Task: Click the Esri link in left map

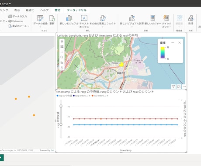Action: click(x=52, y=150)
